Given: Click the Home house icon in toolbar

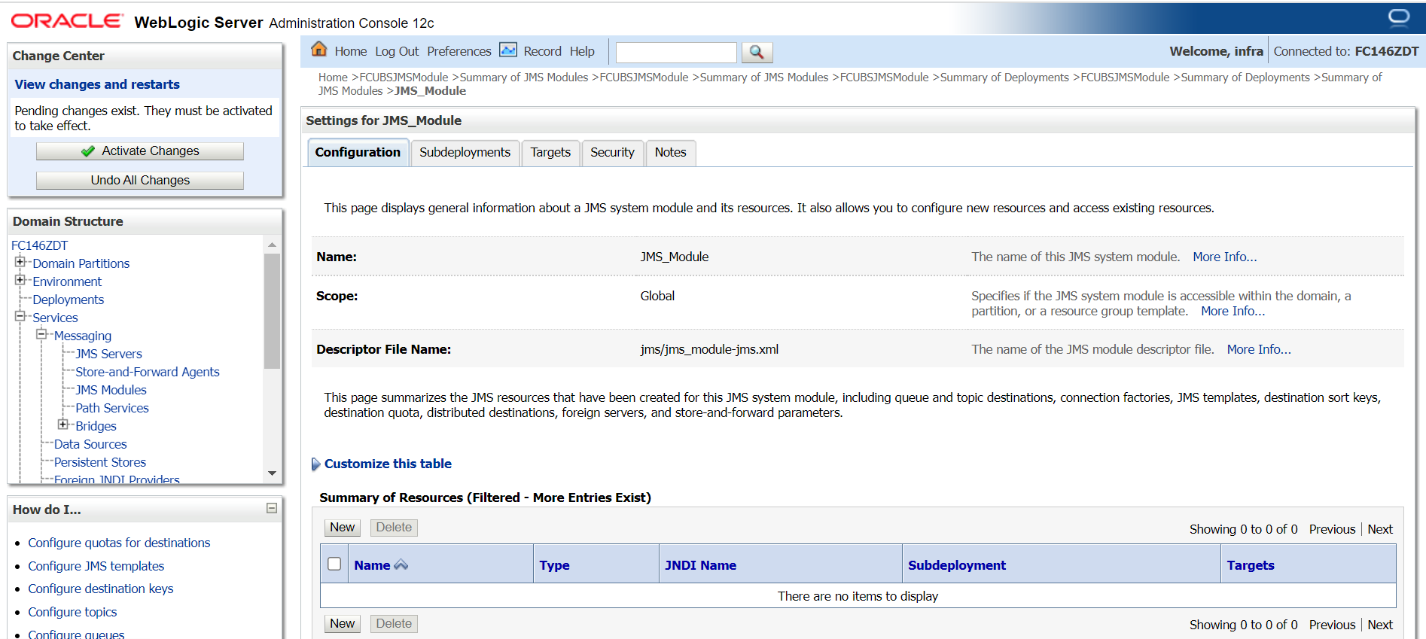Looking at the screenshot, I should [x=319, y=50].
